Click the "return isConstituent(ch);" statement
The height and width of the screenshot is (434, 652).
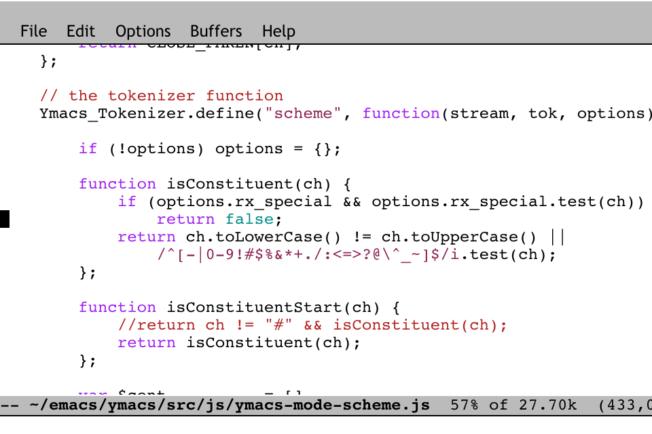[239, 342]
